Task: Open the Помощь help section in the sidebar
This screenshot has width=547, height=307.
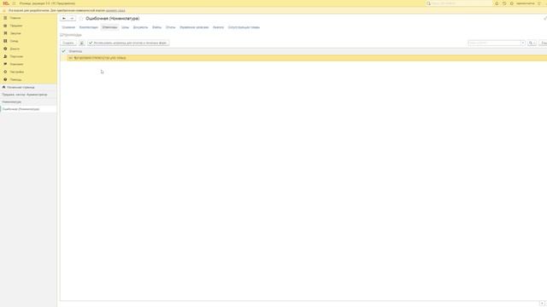Action: [15, 79]
